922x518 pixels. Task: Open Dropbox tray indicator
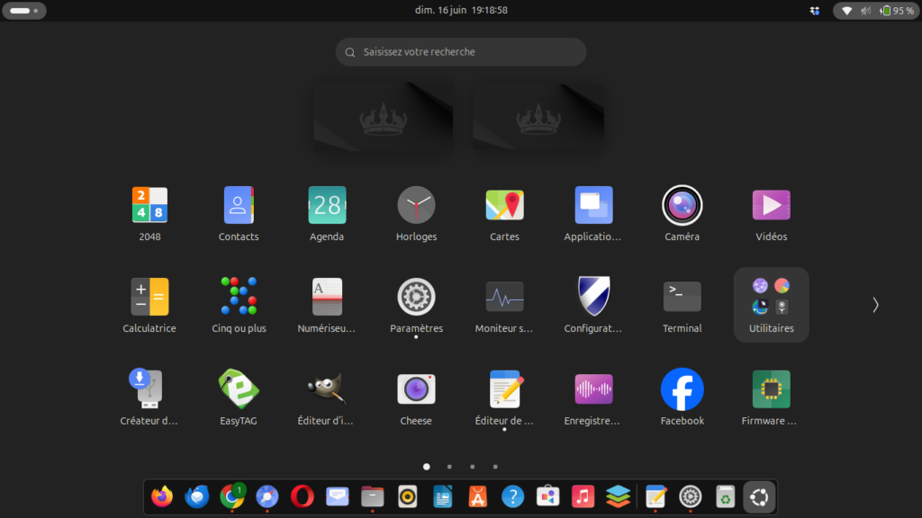point(814,11)
